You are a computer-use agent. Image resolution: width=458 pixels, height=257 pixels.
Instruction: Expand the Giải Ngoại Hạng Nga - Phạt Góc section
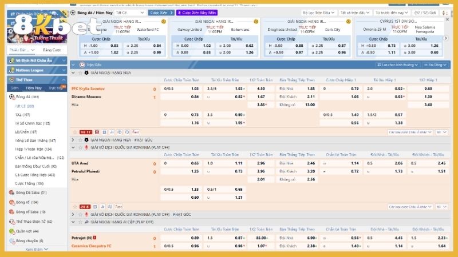tap(73, 140)
